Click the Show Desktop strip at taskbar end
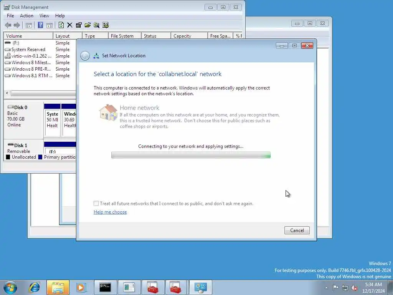Image resolution: width=393 pixels, height=295 pixels. [390, 287]
